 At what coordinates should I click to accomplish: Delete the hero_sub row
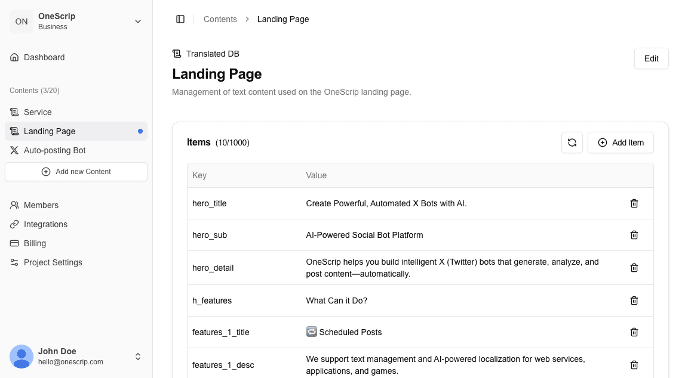tap(634, 236)
